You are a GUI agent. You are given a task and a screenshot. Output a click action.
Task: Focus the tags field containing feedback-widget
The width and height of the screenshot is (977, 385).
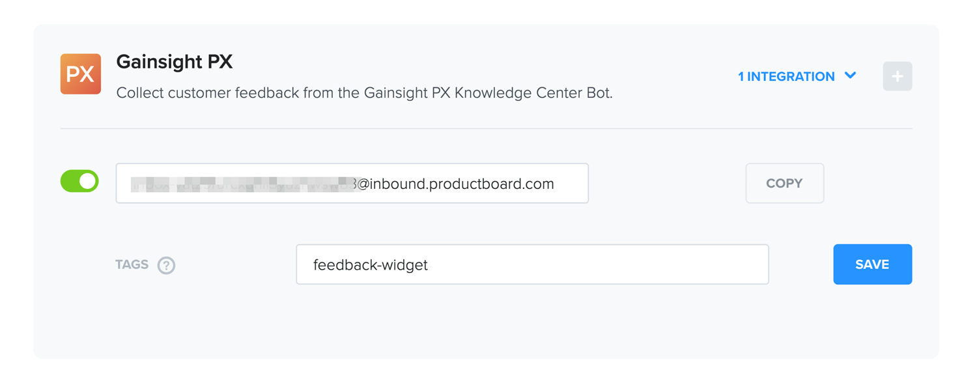[532, 264]
